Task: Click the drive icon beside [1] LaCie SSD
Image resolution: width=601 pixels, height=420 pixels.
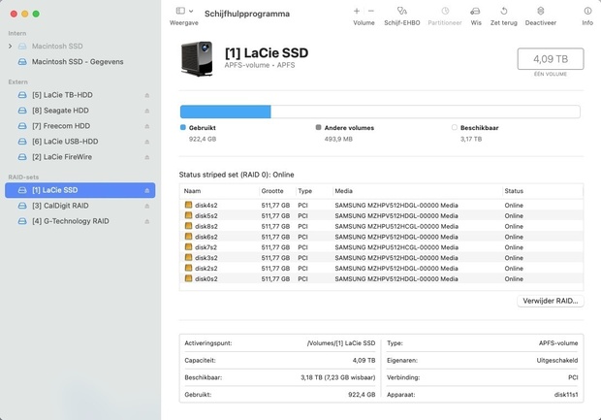Action: click(x=22, y=190)
